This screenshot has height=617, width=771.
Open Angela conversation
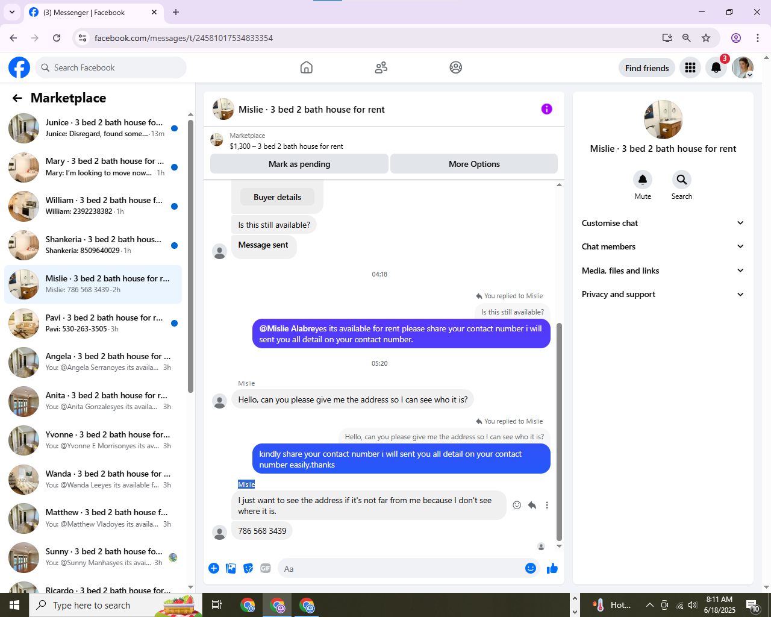(x=93, y=362)
